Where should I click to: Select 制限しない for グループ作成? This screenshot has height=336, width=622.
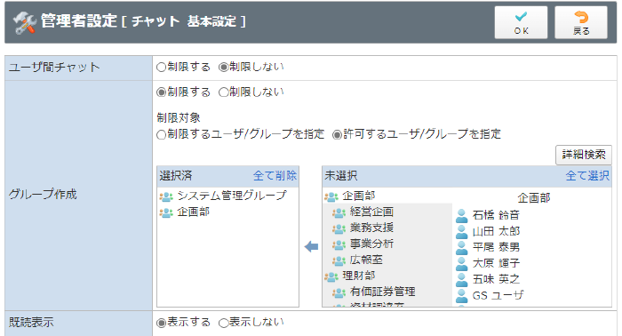click(x=223, y=92)
